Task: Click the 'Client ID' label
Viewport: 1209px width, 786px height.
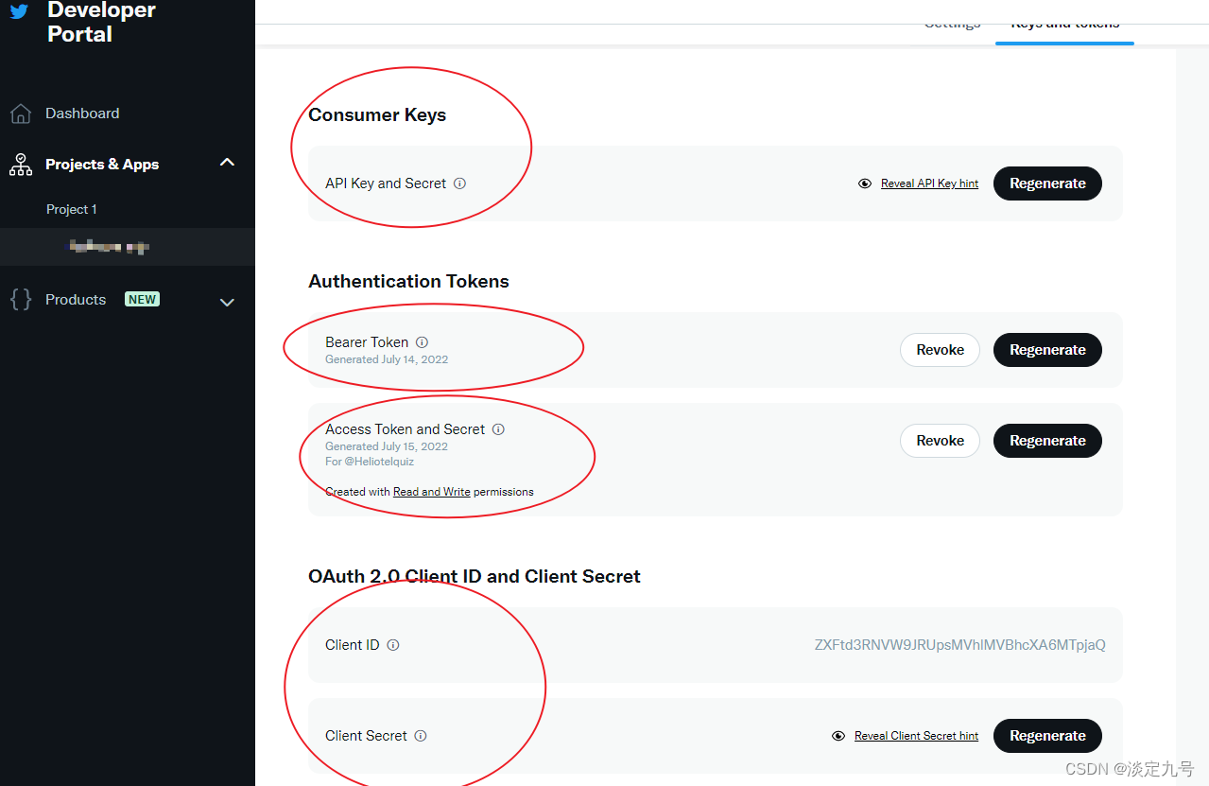Action: click(352, 645)
